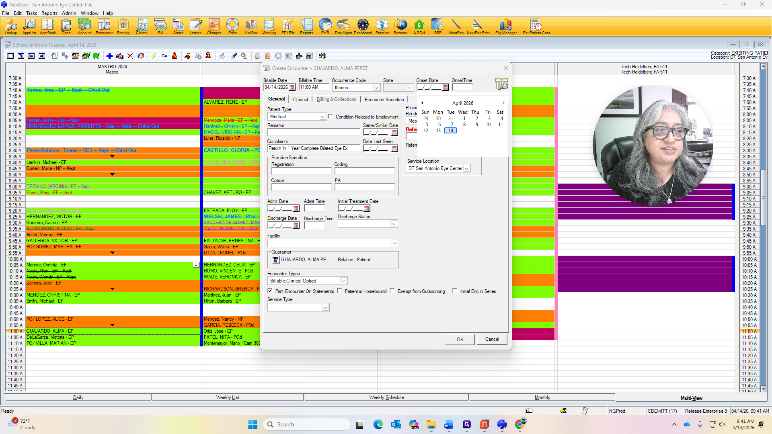This screenshot has height=434, width=772.
Task: Uncheck Print Encounter On Statements
Action: [270, 291]
